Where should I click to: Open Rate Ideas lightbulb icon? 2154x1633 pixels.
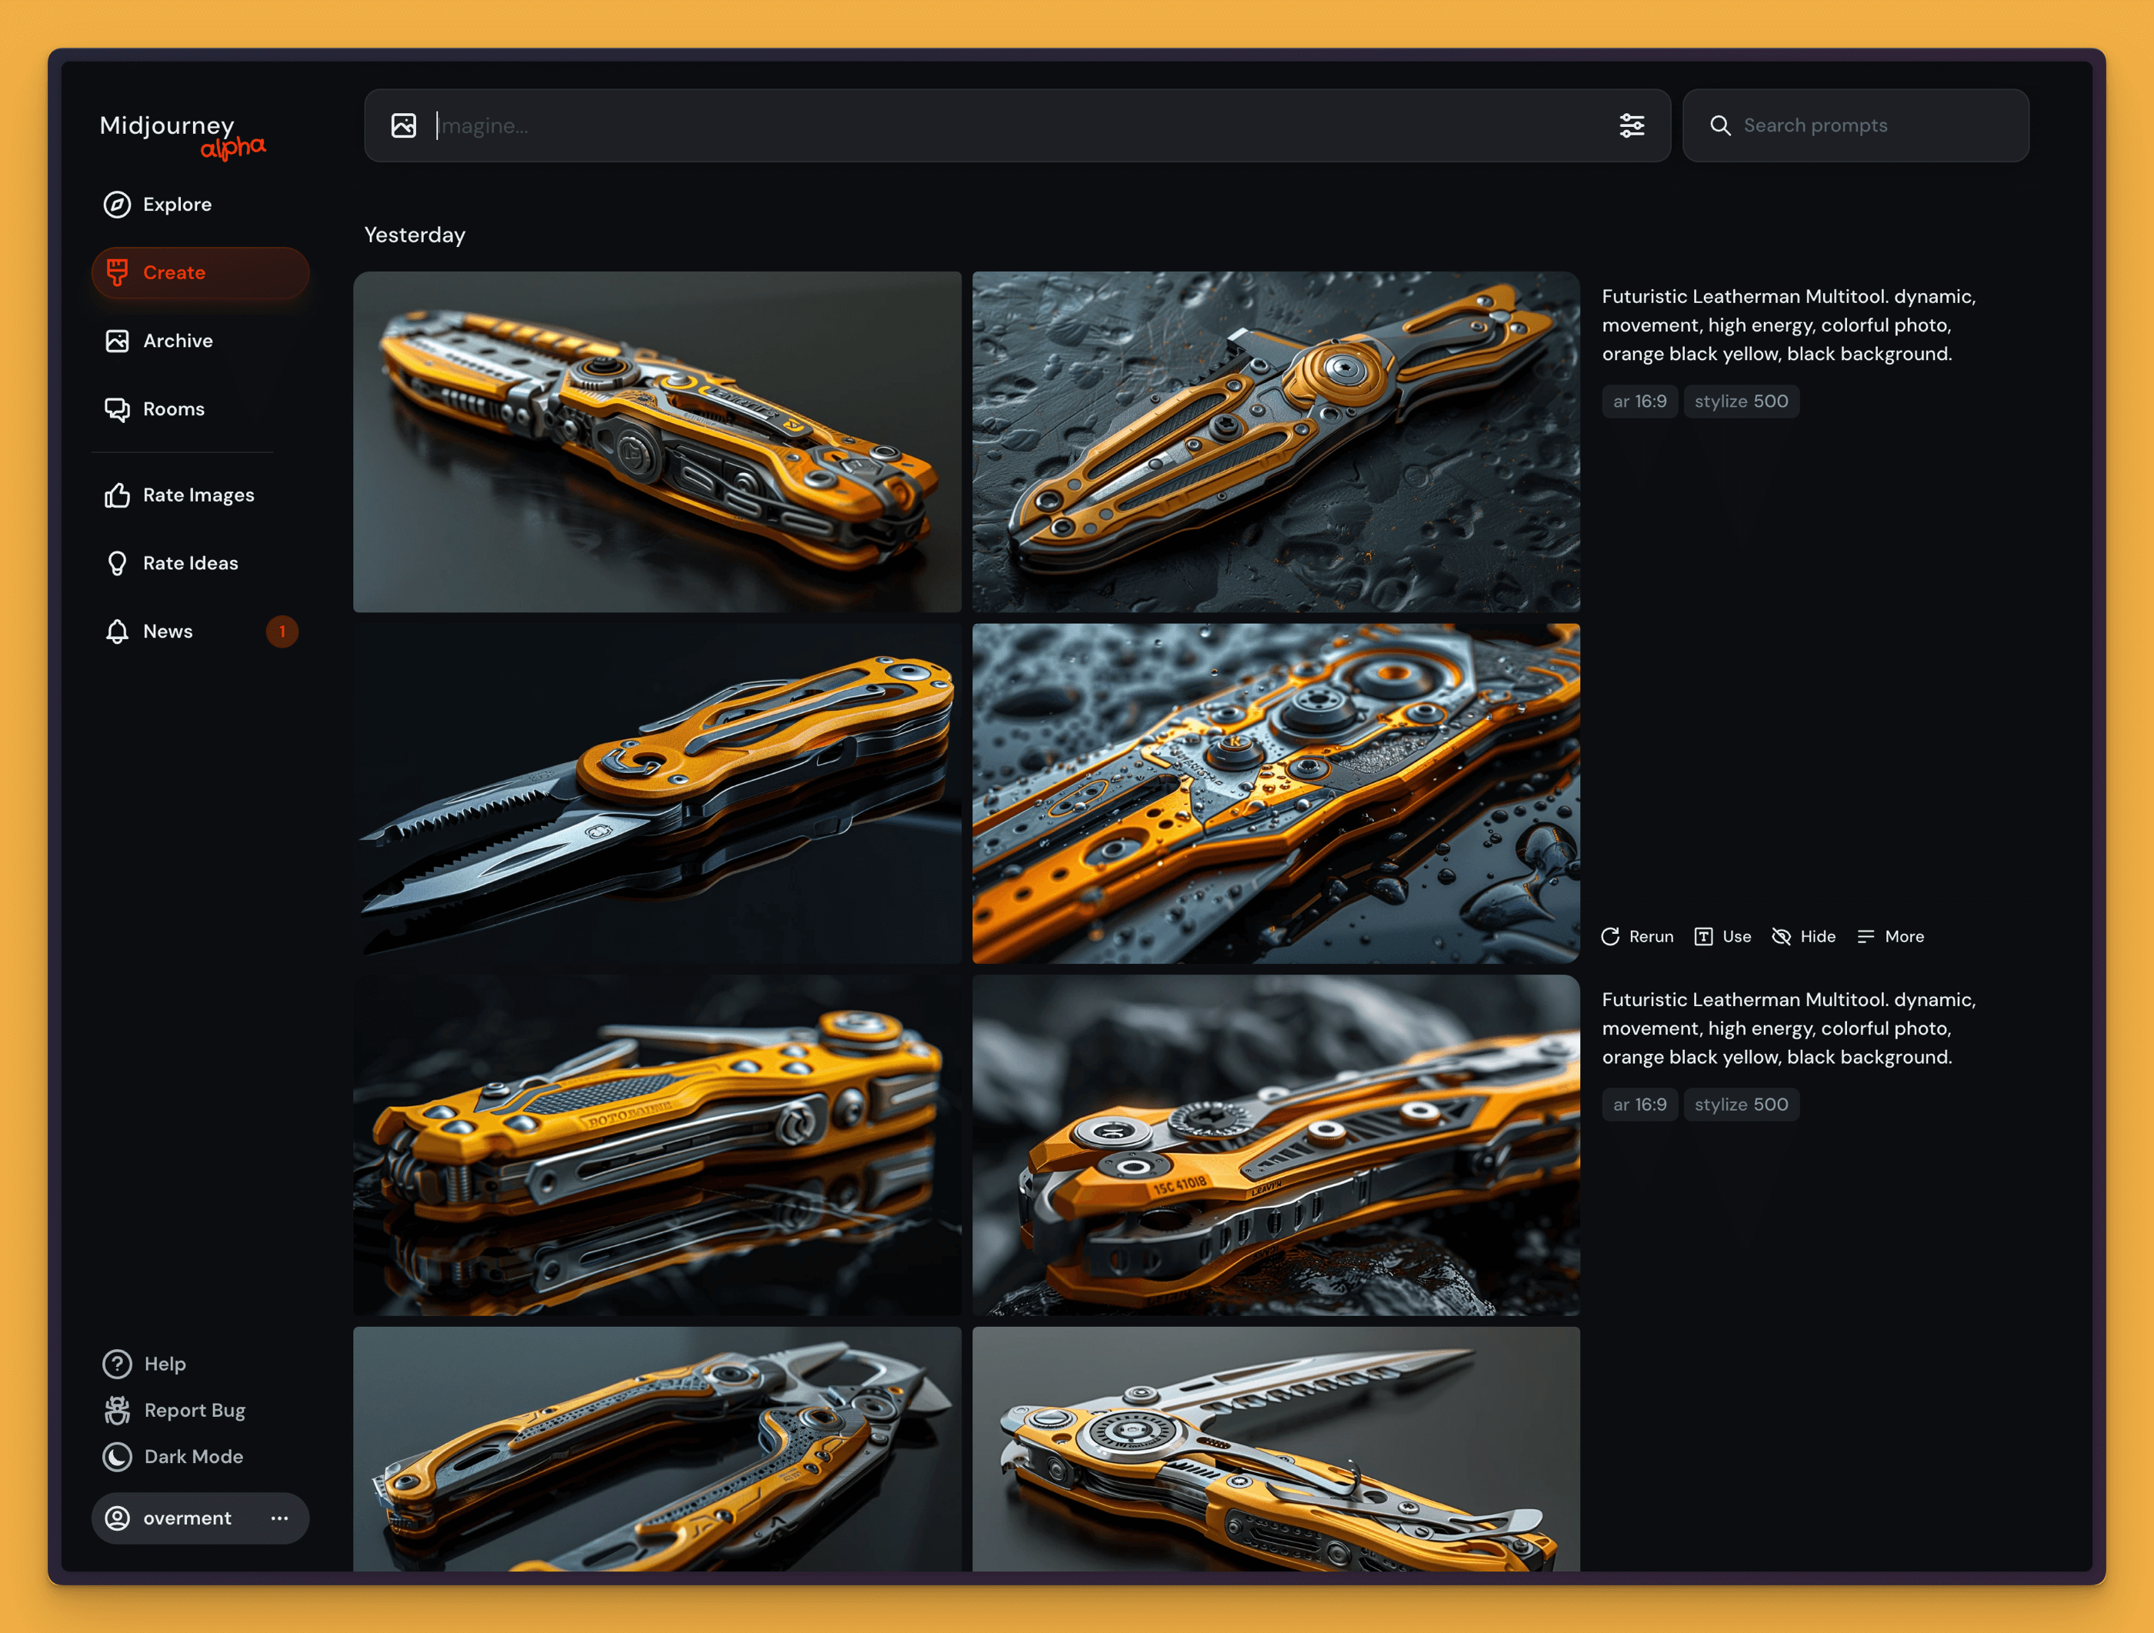coord(117,563)
